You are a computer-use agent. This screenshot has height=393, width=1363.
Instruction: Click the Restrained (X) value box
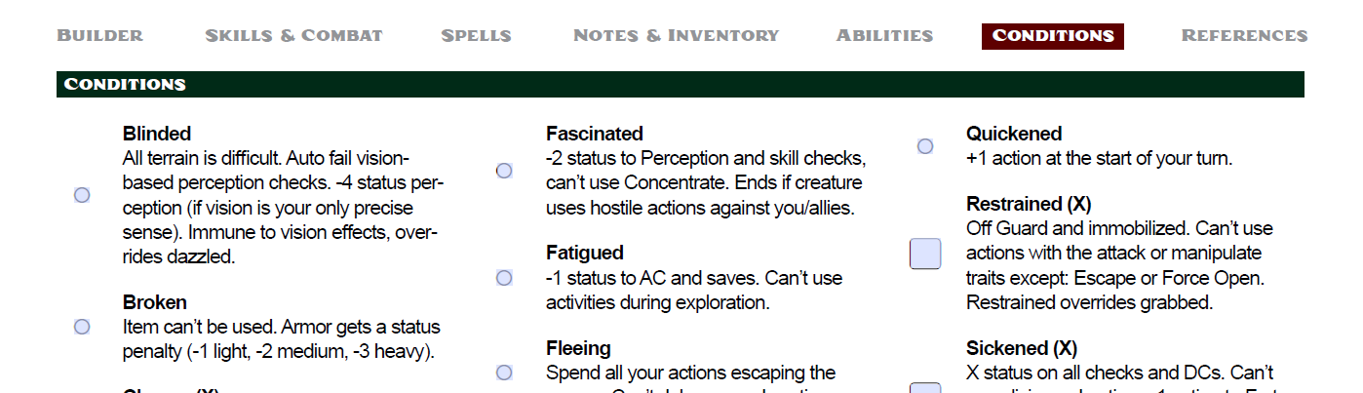[925, 254]
